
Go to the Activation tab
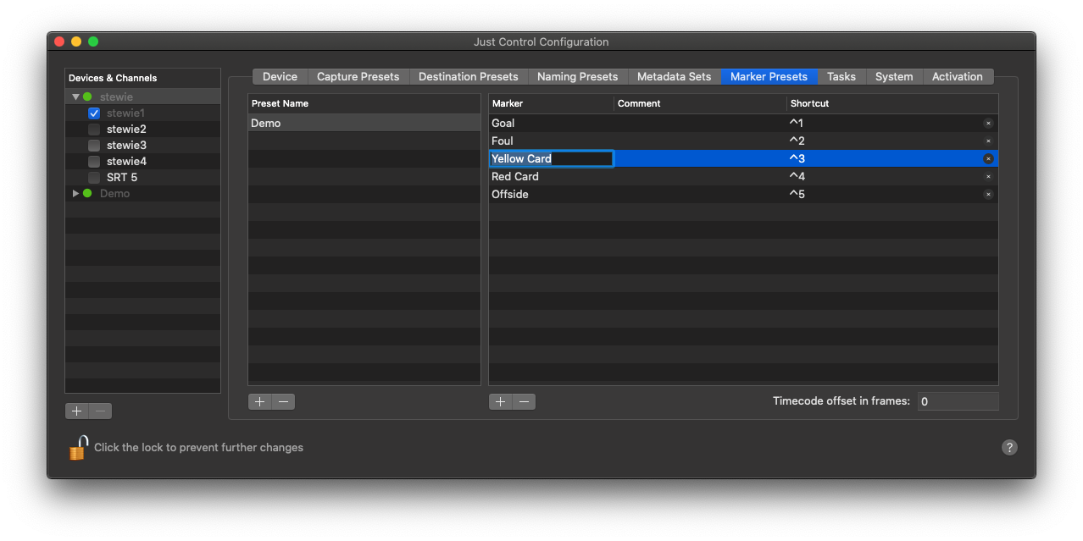(958, 76)
